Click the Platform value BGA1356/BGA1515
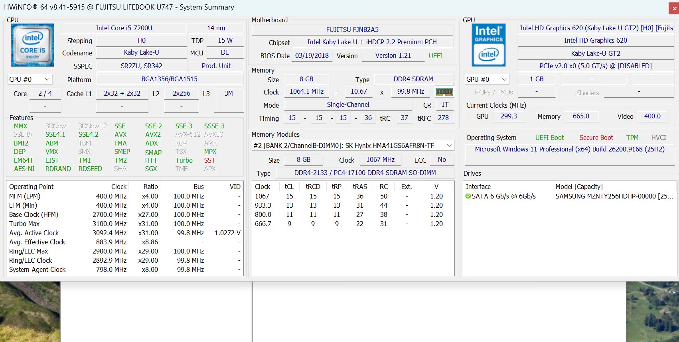 [170, 79]
